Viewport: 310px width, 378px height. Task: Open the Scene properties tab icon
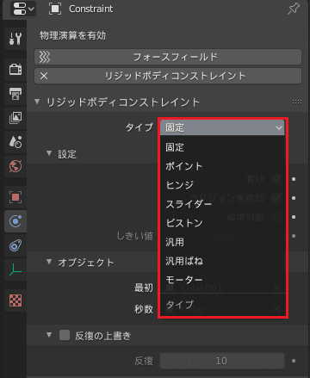point(15,142)
